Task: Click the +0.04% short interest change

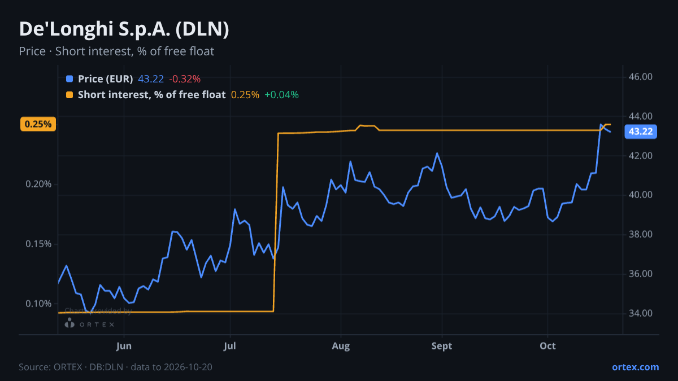Action: [281, 95]
